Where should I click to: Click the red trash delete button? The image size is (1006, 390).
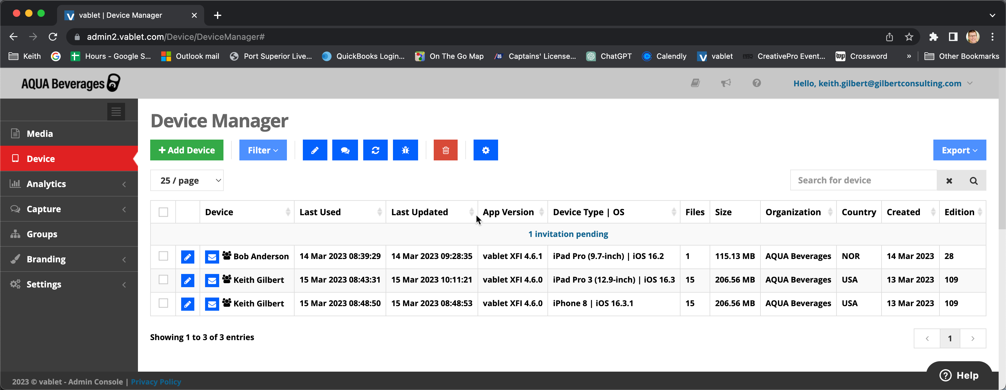coord(446,150)
